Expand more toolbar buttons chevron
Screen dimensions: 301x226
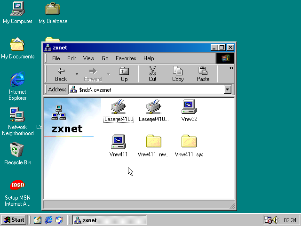point(231,68)
